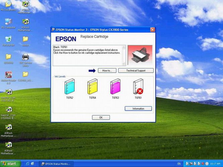Click the 'Black: T0761' message line
The width and height of the screenshot is (223, 167).
[x=60, y=47]
